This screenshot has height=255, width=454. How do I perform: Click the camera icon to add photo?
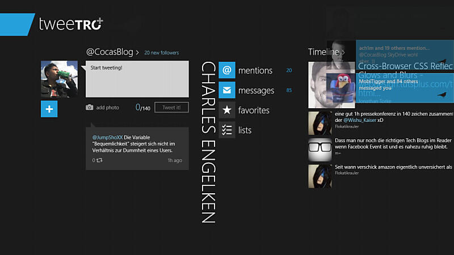point(90,108)
